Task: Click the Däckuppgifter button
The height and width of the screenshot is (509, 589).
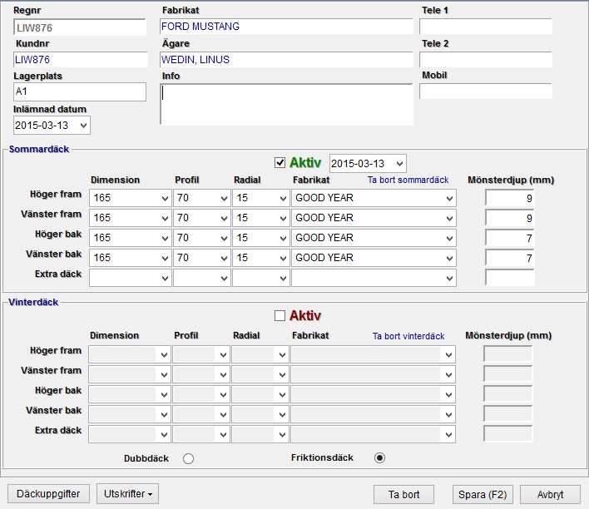Action: pyautogui.click(x=48, y=493)
